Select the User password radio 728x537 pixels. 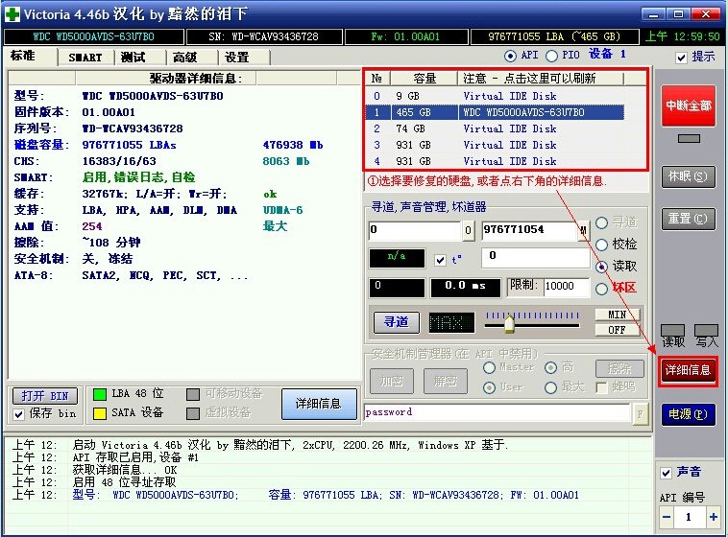489,387
